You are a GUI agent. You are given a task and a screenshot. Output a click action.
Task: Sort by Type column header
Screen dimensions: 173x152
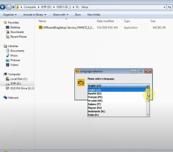(x=127, y=21)
